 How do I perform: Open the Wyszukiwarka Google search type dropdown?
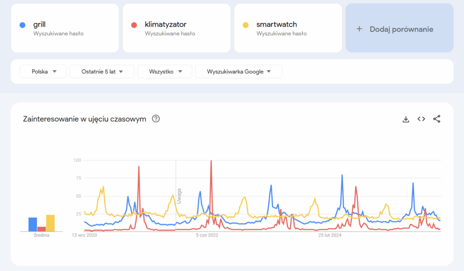point(238,71)
